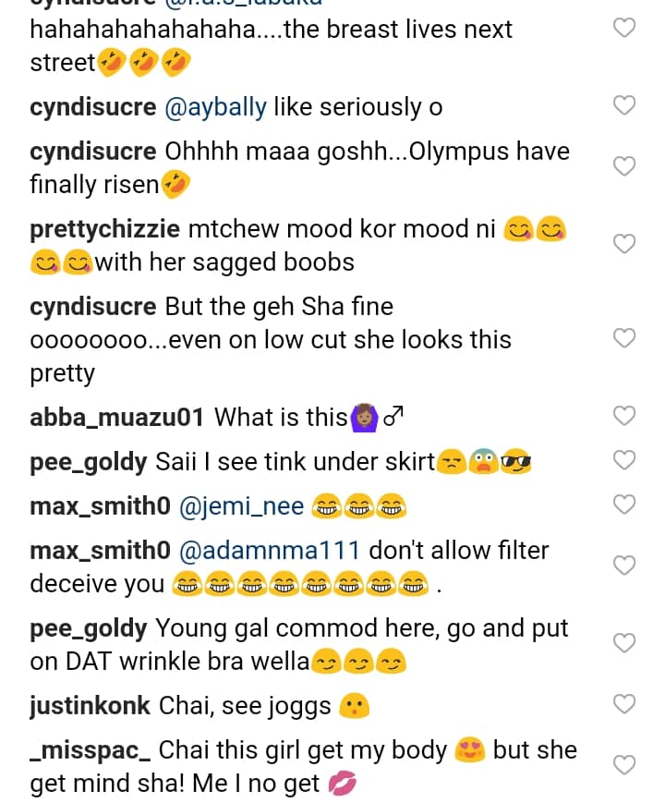This screenshot has width=665, height=803.
Task: Heart max_smith0's comment mentioning @jemi_nee
Action: tap(625, 504)
